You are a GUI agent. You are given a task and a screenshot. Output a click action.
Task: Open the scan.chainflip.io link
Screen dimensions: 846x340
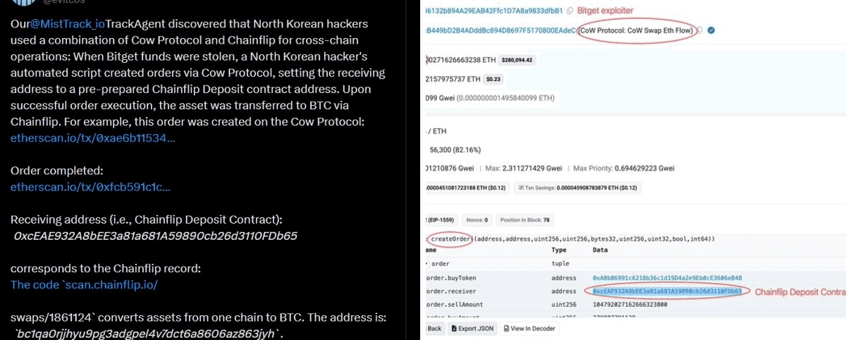84,285
